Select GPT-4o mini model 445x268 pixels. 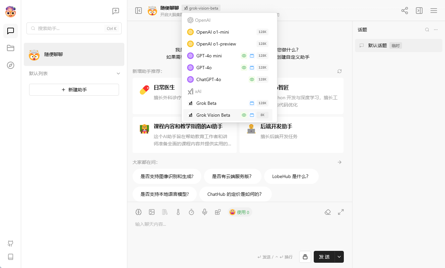tap(228, 56)
